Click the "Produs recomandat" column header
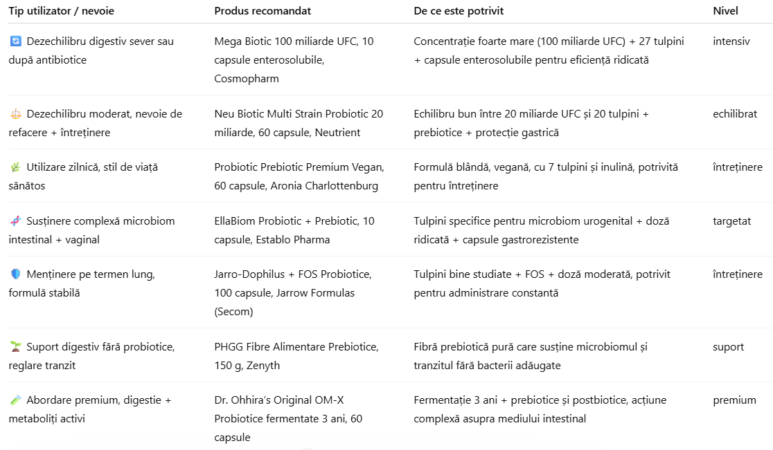773x450 pixels. (x=263, y=11)
